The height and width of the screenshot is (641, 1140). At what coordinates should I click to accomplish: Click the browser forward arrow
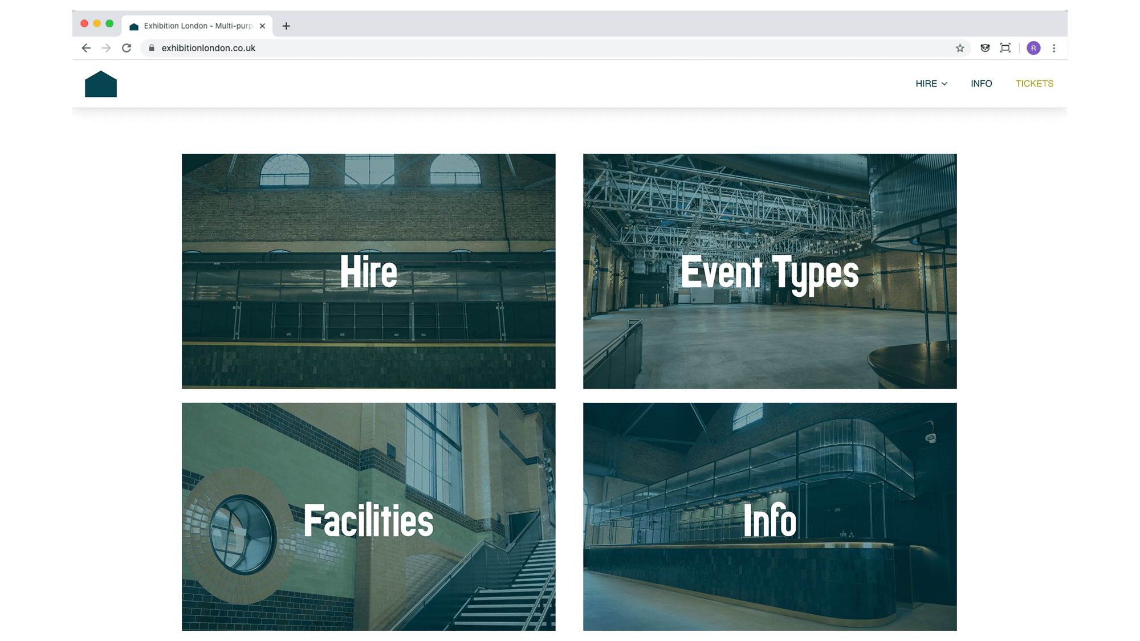(x=107, y=48)
